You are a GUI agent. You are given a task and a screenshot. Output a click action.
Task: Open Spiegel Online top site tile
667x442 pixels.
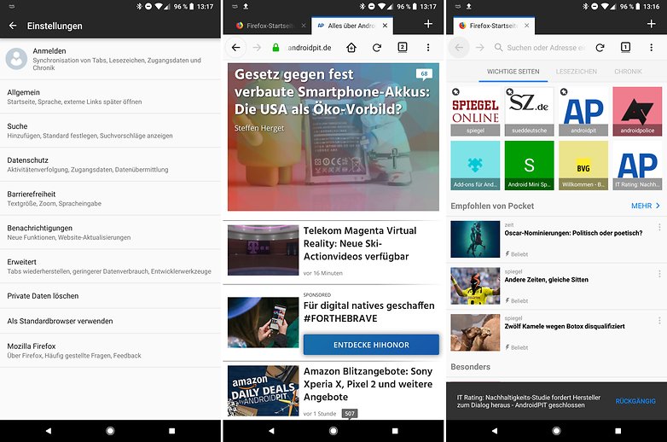[x=475, y=112]
